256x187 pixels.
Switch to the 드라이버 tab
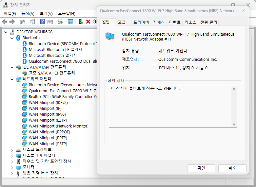[x=141, y=22]
